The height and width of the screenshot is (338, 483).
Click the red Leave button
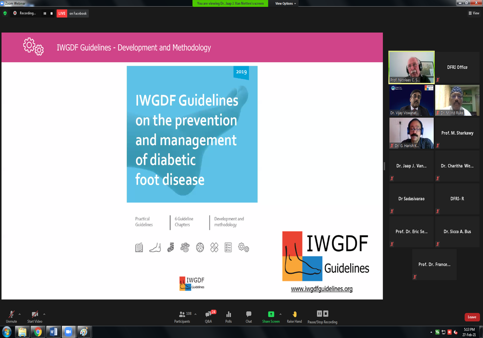click(x=472, y=317)
